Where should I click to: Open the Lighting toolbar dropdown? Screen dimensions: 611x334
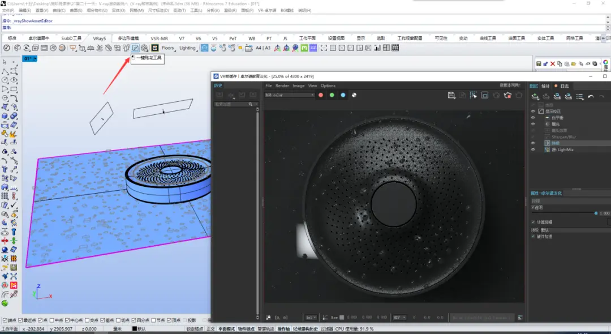(x=187, y=48)
